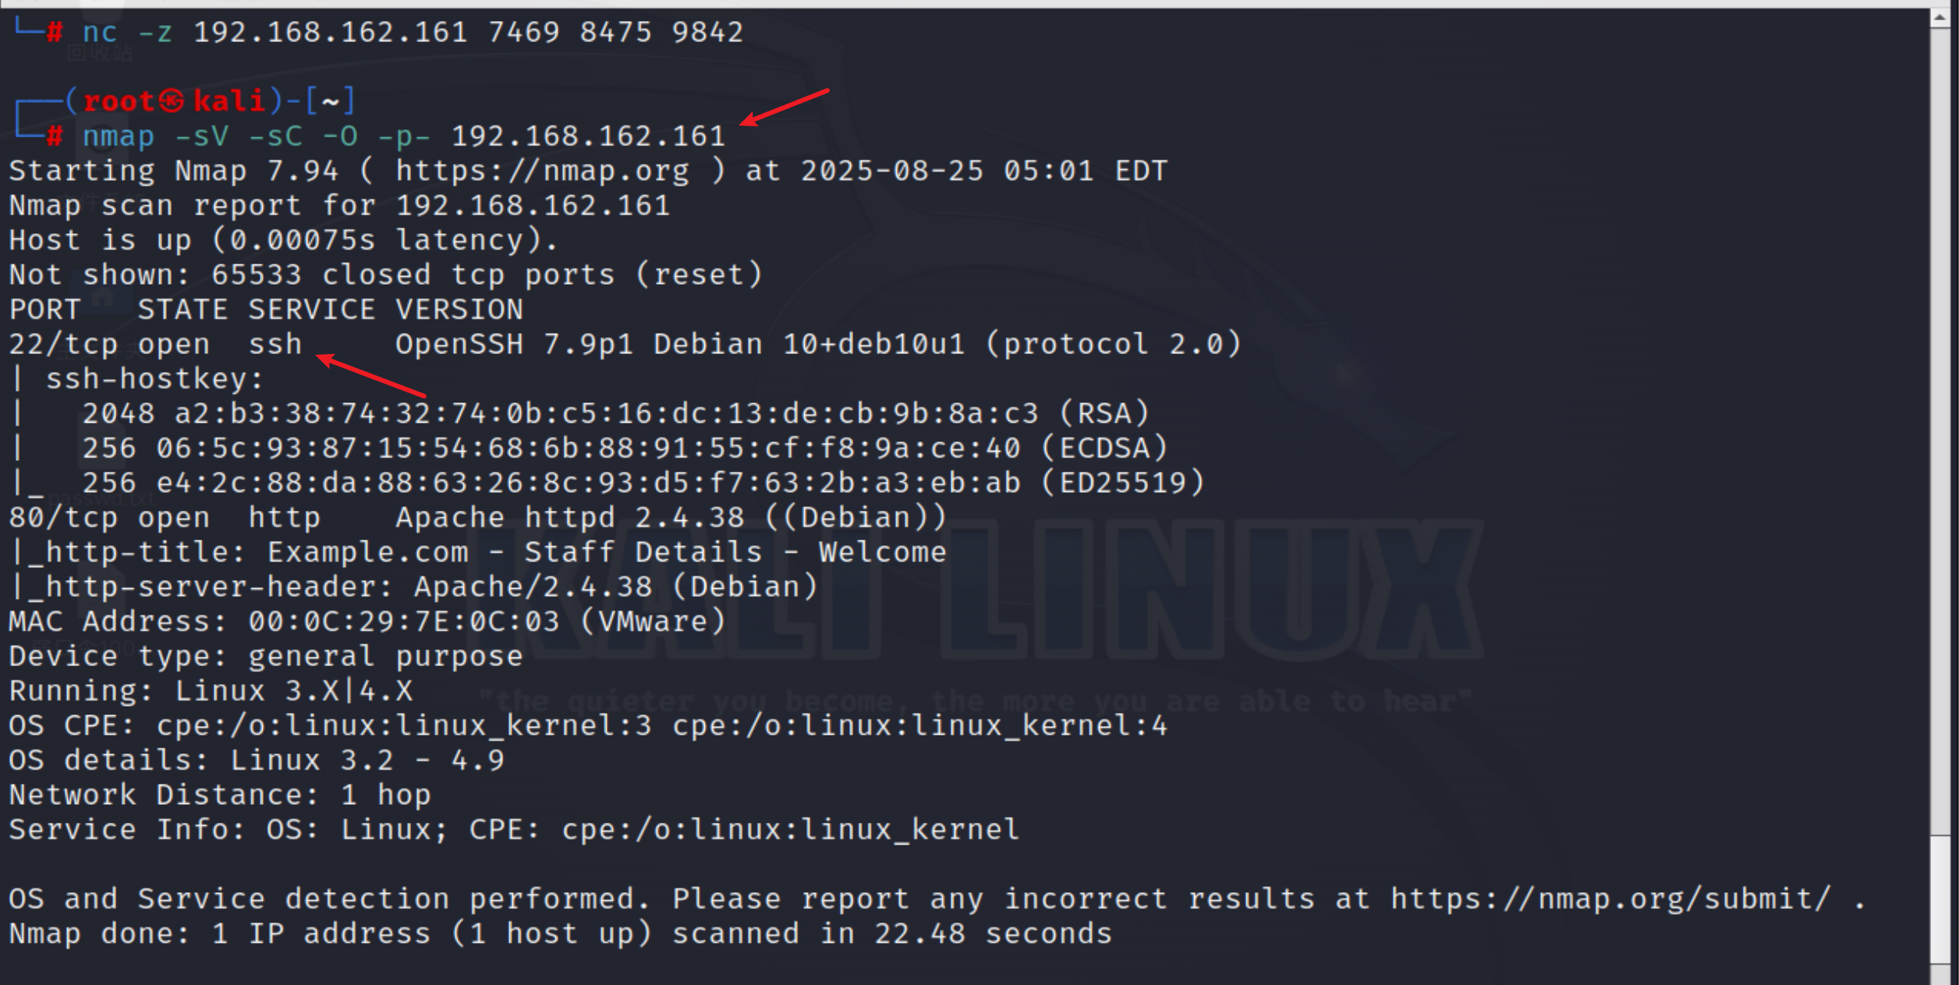Click the red # symbol before nc command

pyautogui.click(x=55, y=32)
